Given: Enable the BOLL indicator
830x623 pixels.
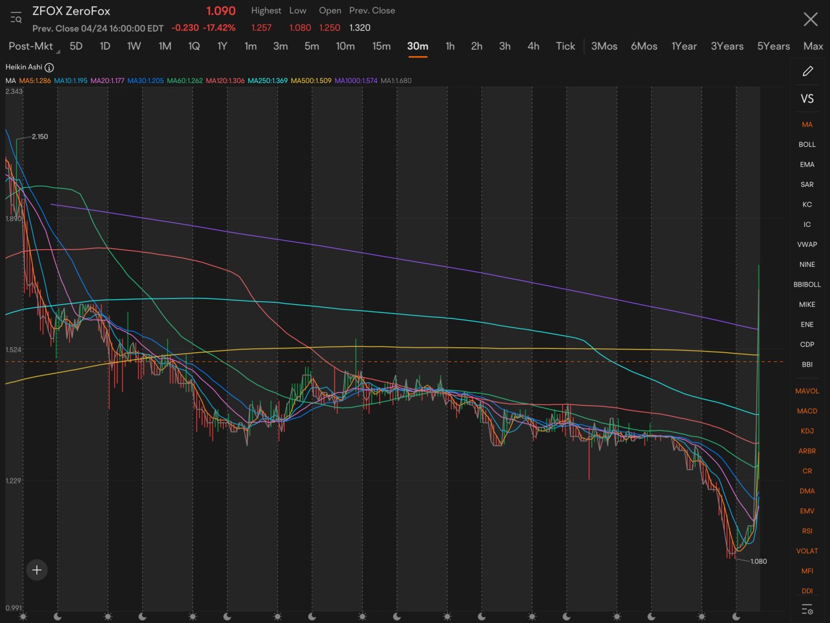Looking at the screenshot, I should [x=807, y=144].
